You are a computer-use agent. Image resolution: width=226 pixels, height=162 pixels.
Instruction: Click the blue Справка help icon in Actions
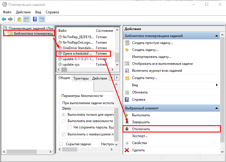click(x=127, y=100)
